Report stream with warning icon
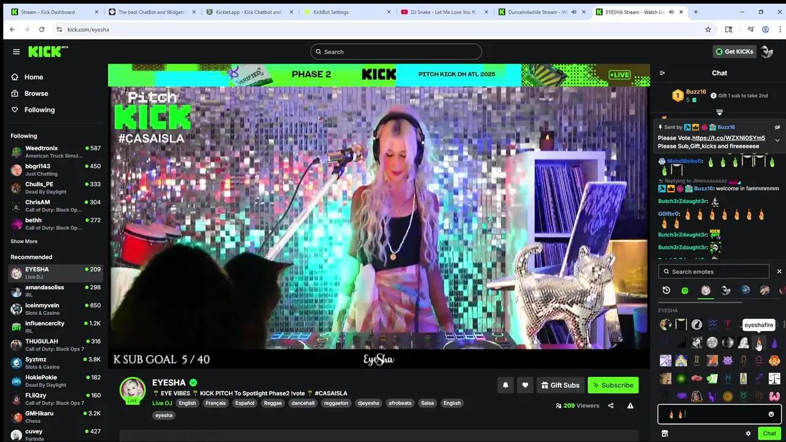This screenshot has height=442, width=786. [630, 406]
